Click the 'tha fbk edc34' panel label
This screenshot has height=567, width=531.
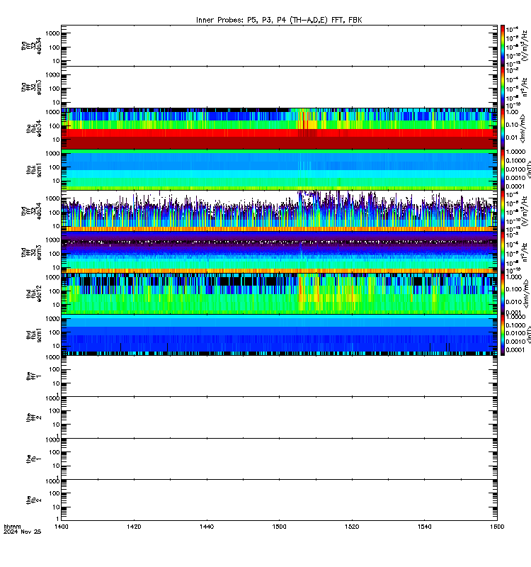point(33,128)
